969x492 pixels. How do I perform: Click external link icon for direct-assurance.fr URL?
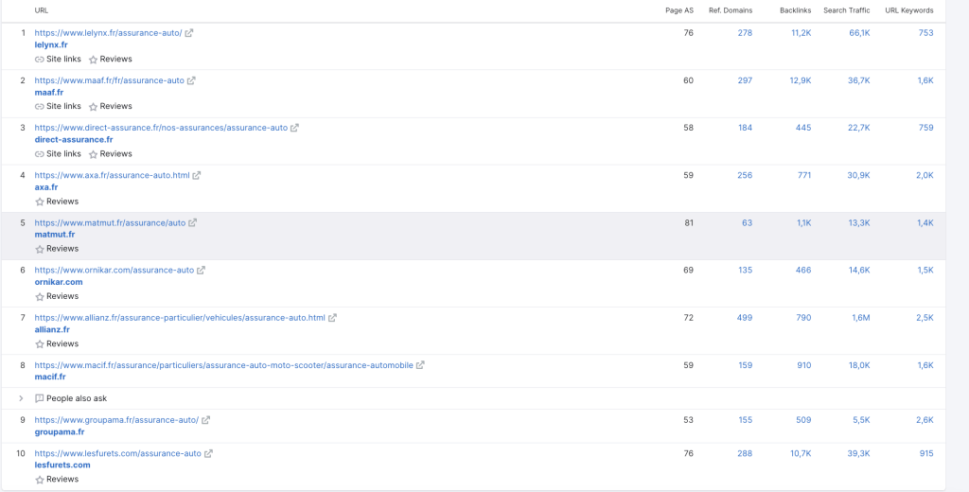click(x=294, y=128)
